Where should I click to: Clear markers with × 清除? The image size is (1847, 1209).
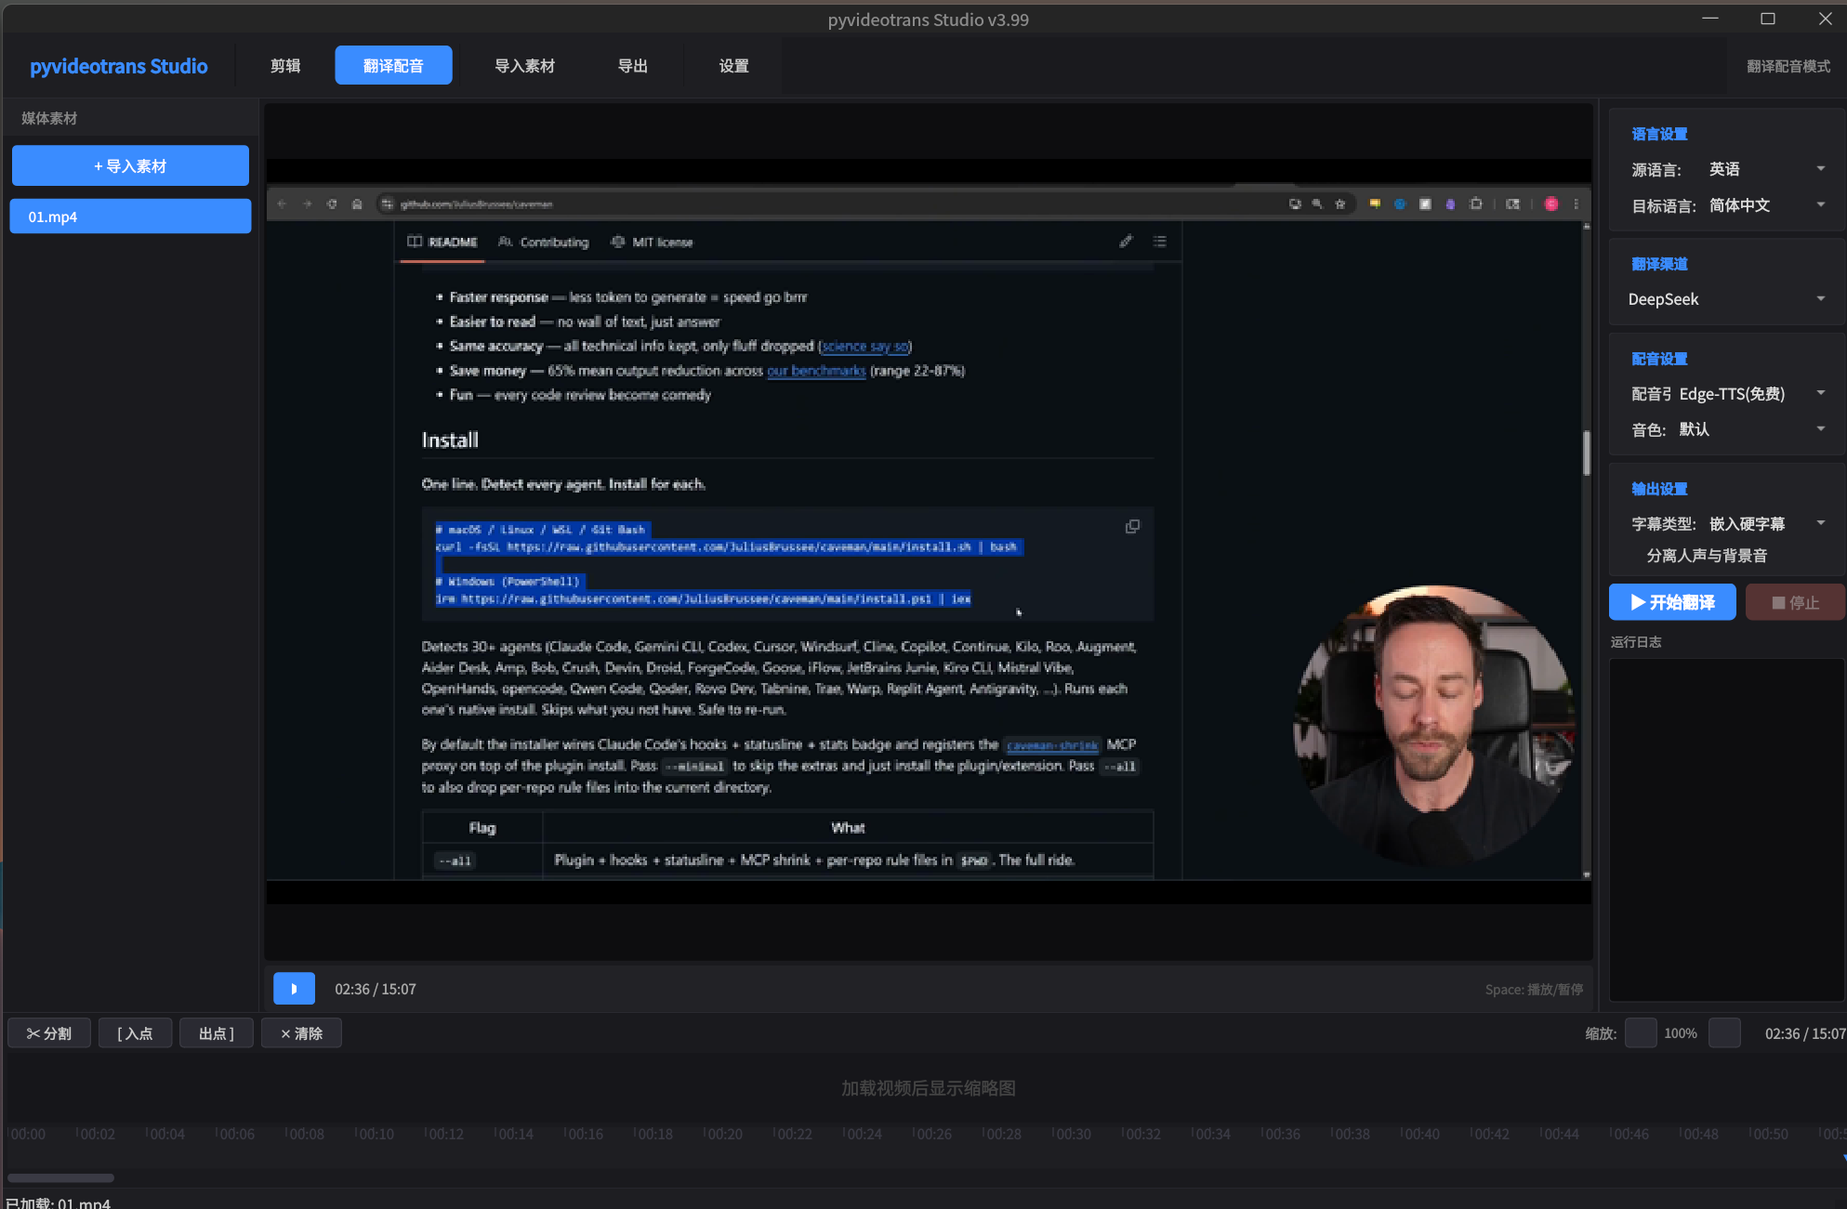(301, 1033)
